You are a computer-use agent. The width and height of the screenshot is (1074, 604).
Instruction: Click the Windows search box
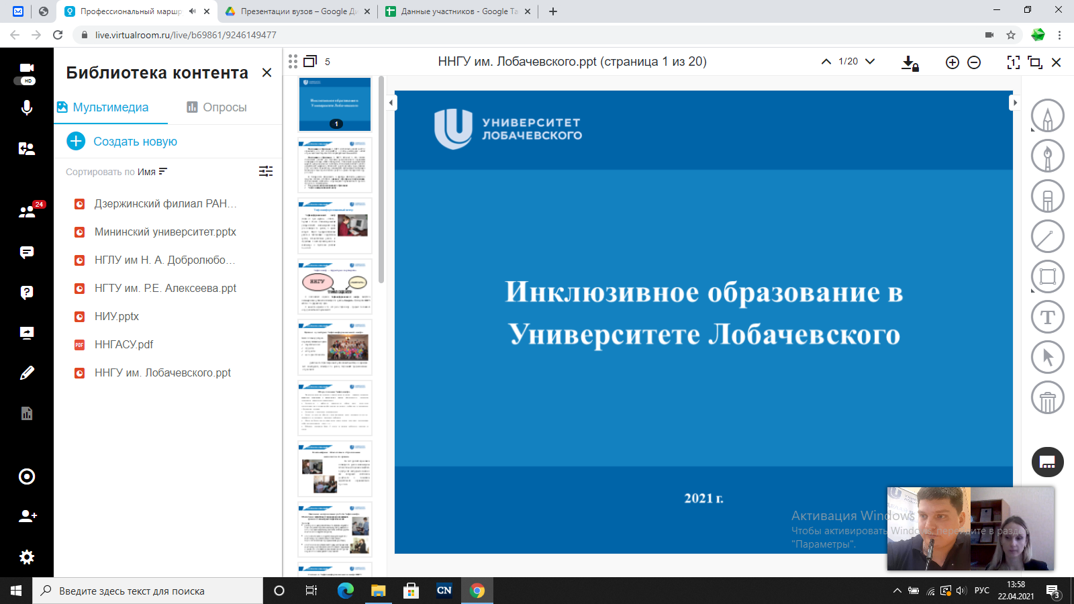tap(148, 591)
